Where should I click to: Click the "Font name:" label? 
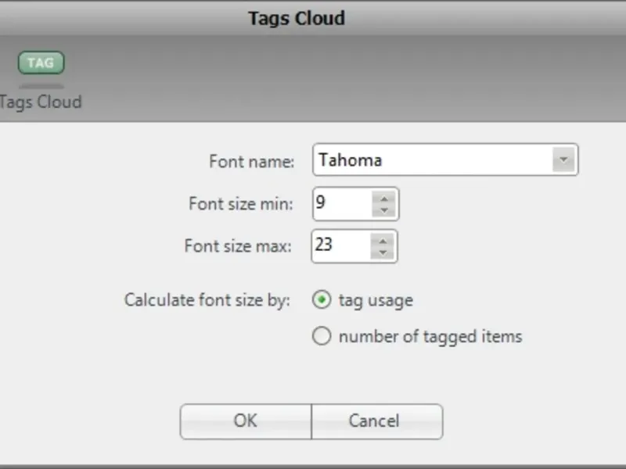[251, 162]
